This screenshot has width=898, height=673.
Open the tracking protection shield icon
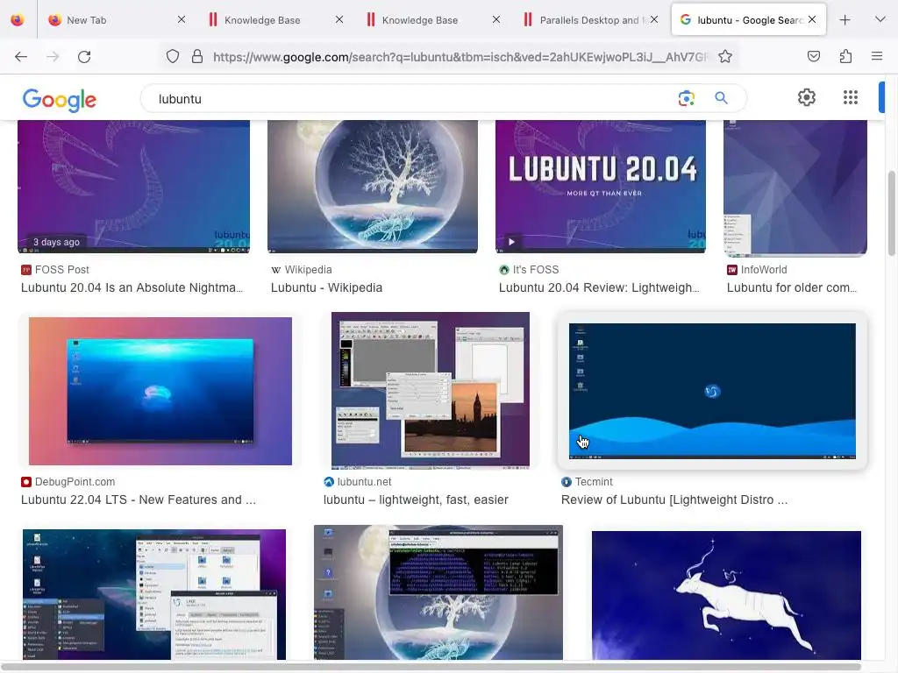click(173, 57)
